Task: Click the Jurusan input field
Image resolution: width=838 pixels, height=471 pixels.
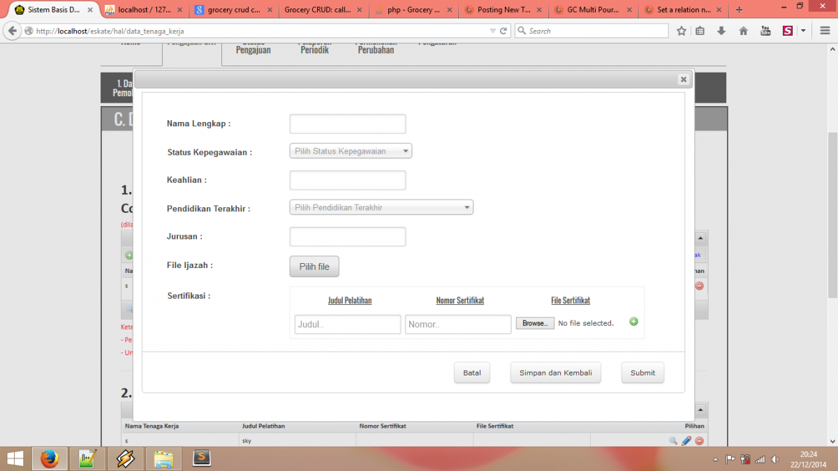Action: coord(348,237)
